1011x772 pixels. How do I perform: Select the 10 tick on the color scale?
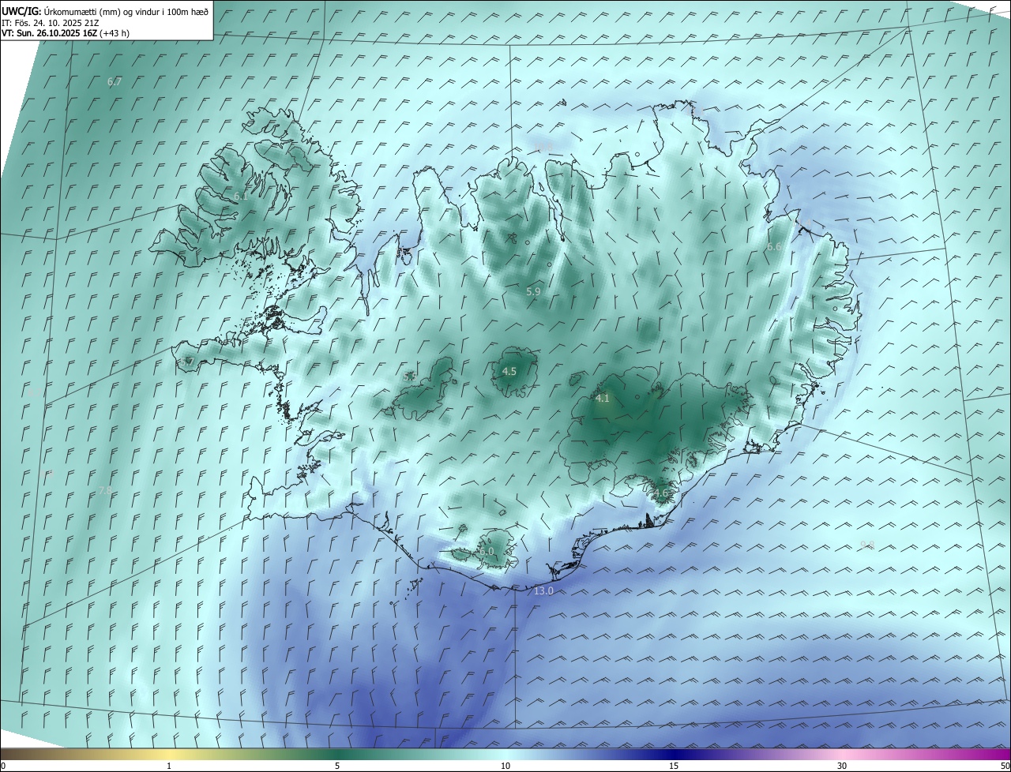point(505,766)
